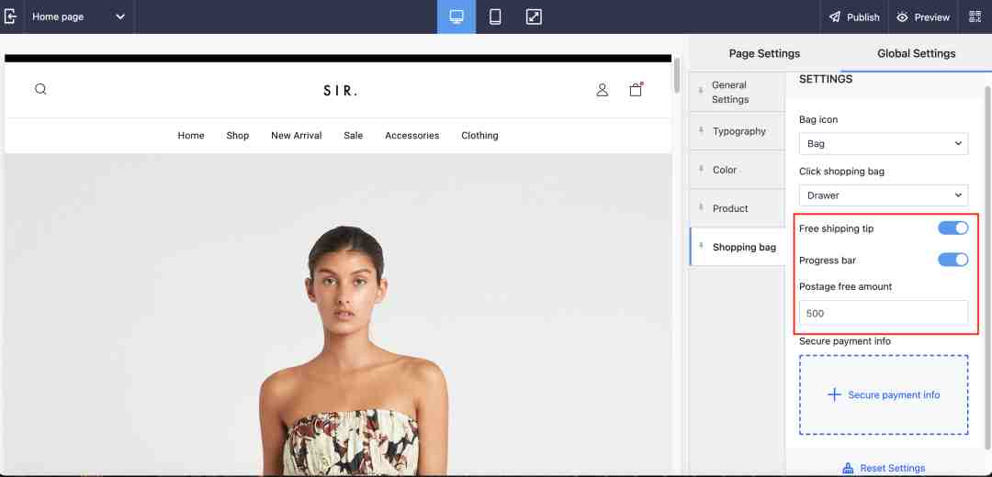The image size is (992, 477).
Task: Add Secure payment info block
Action: click(884, 394)
